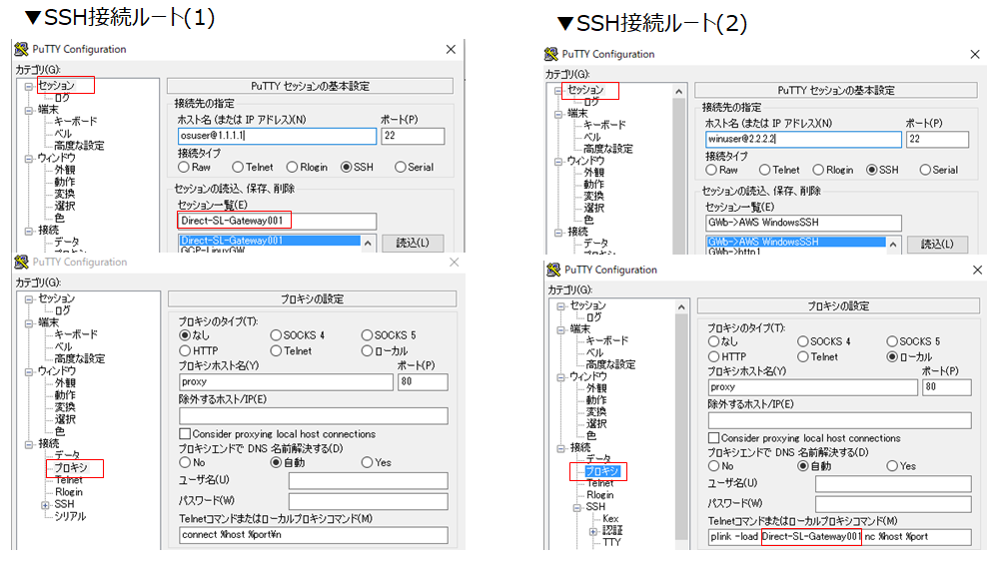Choose SOCKS 5 proxy type in route (2) proxy window

coord(892,341)
